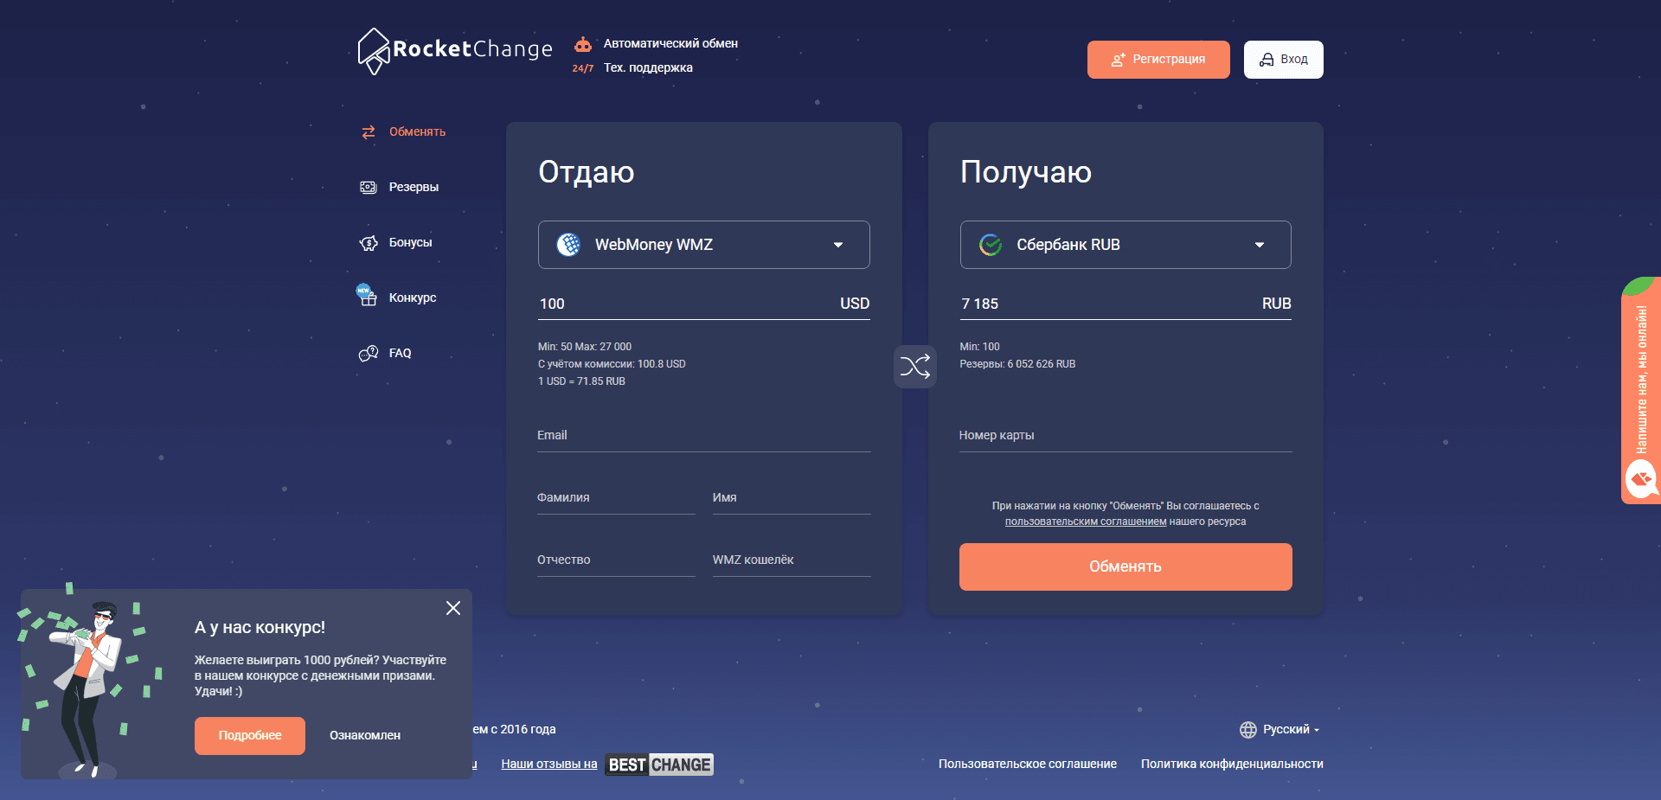
Task: Swap currencies using the shuffle arrows icon
Action: point(914,367)
